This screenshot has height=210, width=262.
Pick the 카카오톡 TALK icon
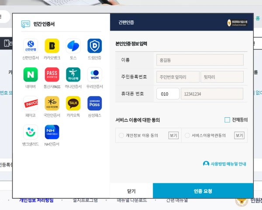(73, 103)
